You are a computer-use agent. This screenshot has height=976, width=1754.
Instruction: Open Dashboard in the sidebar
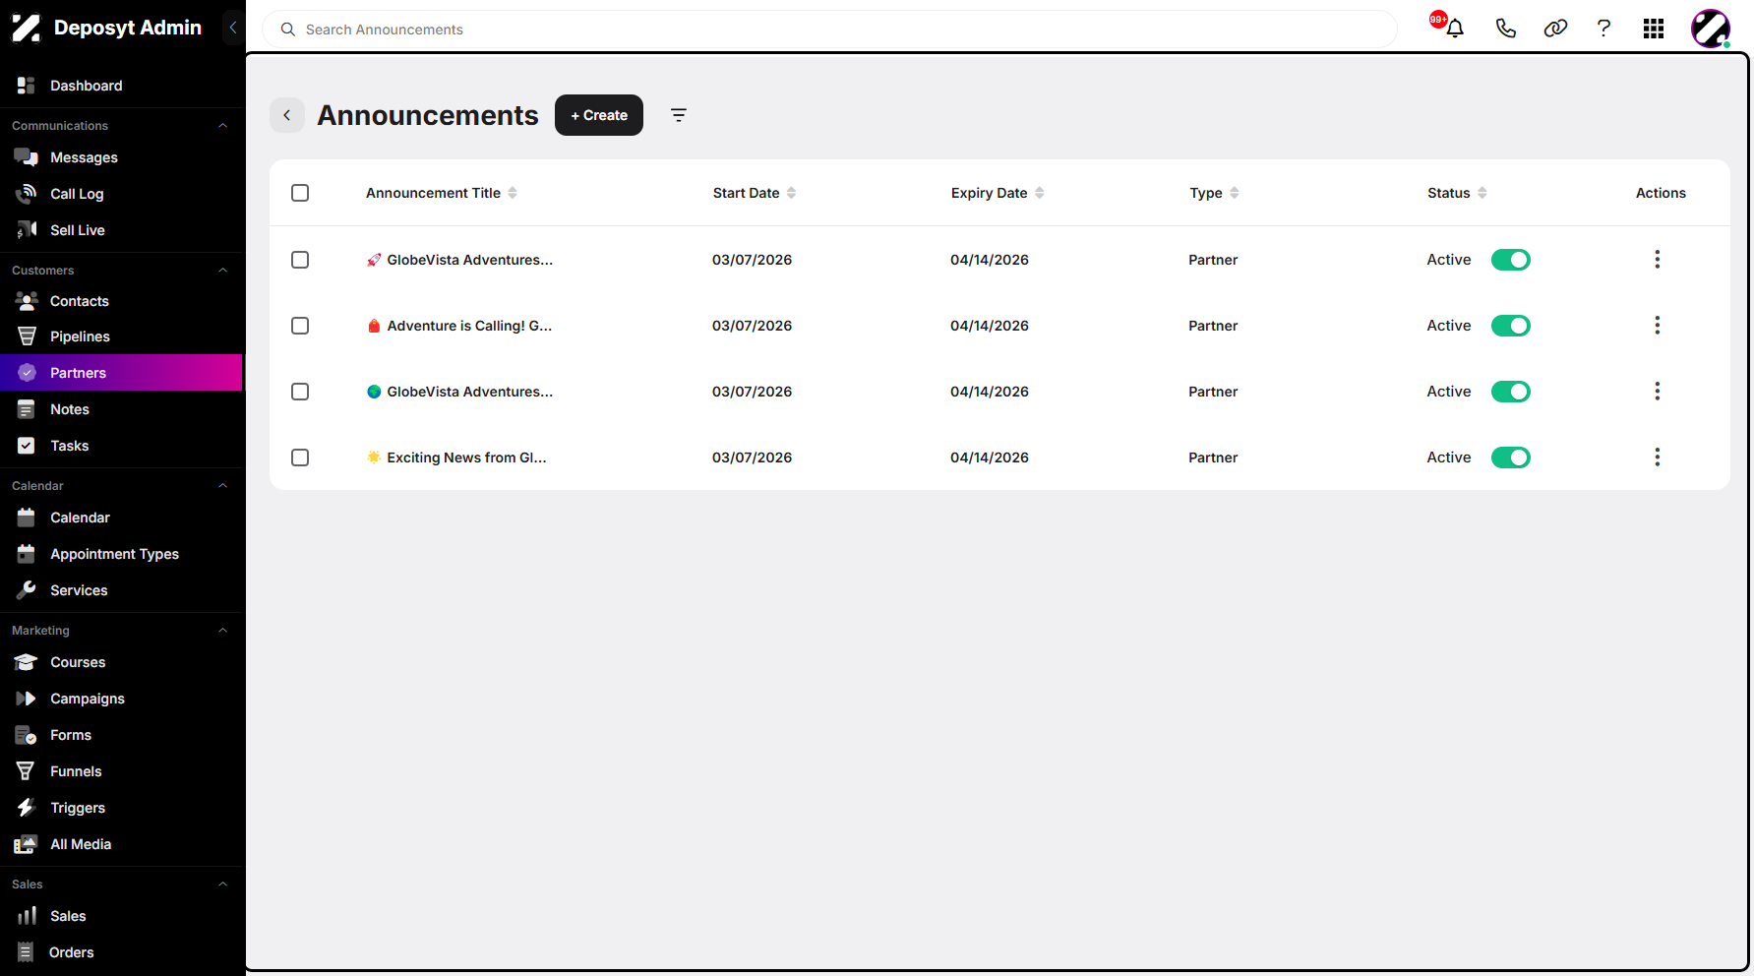122,86
